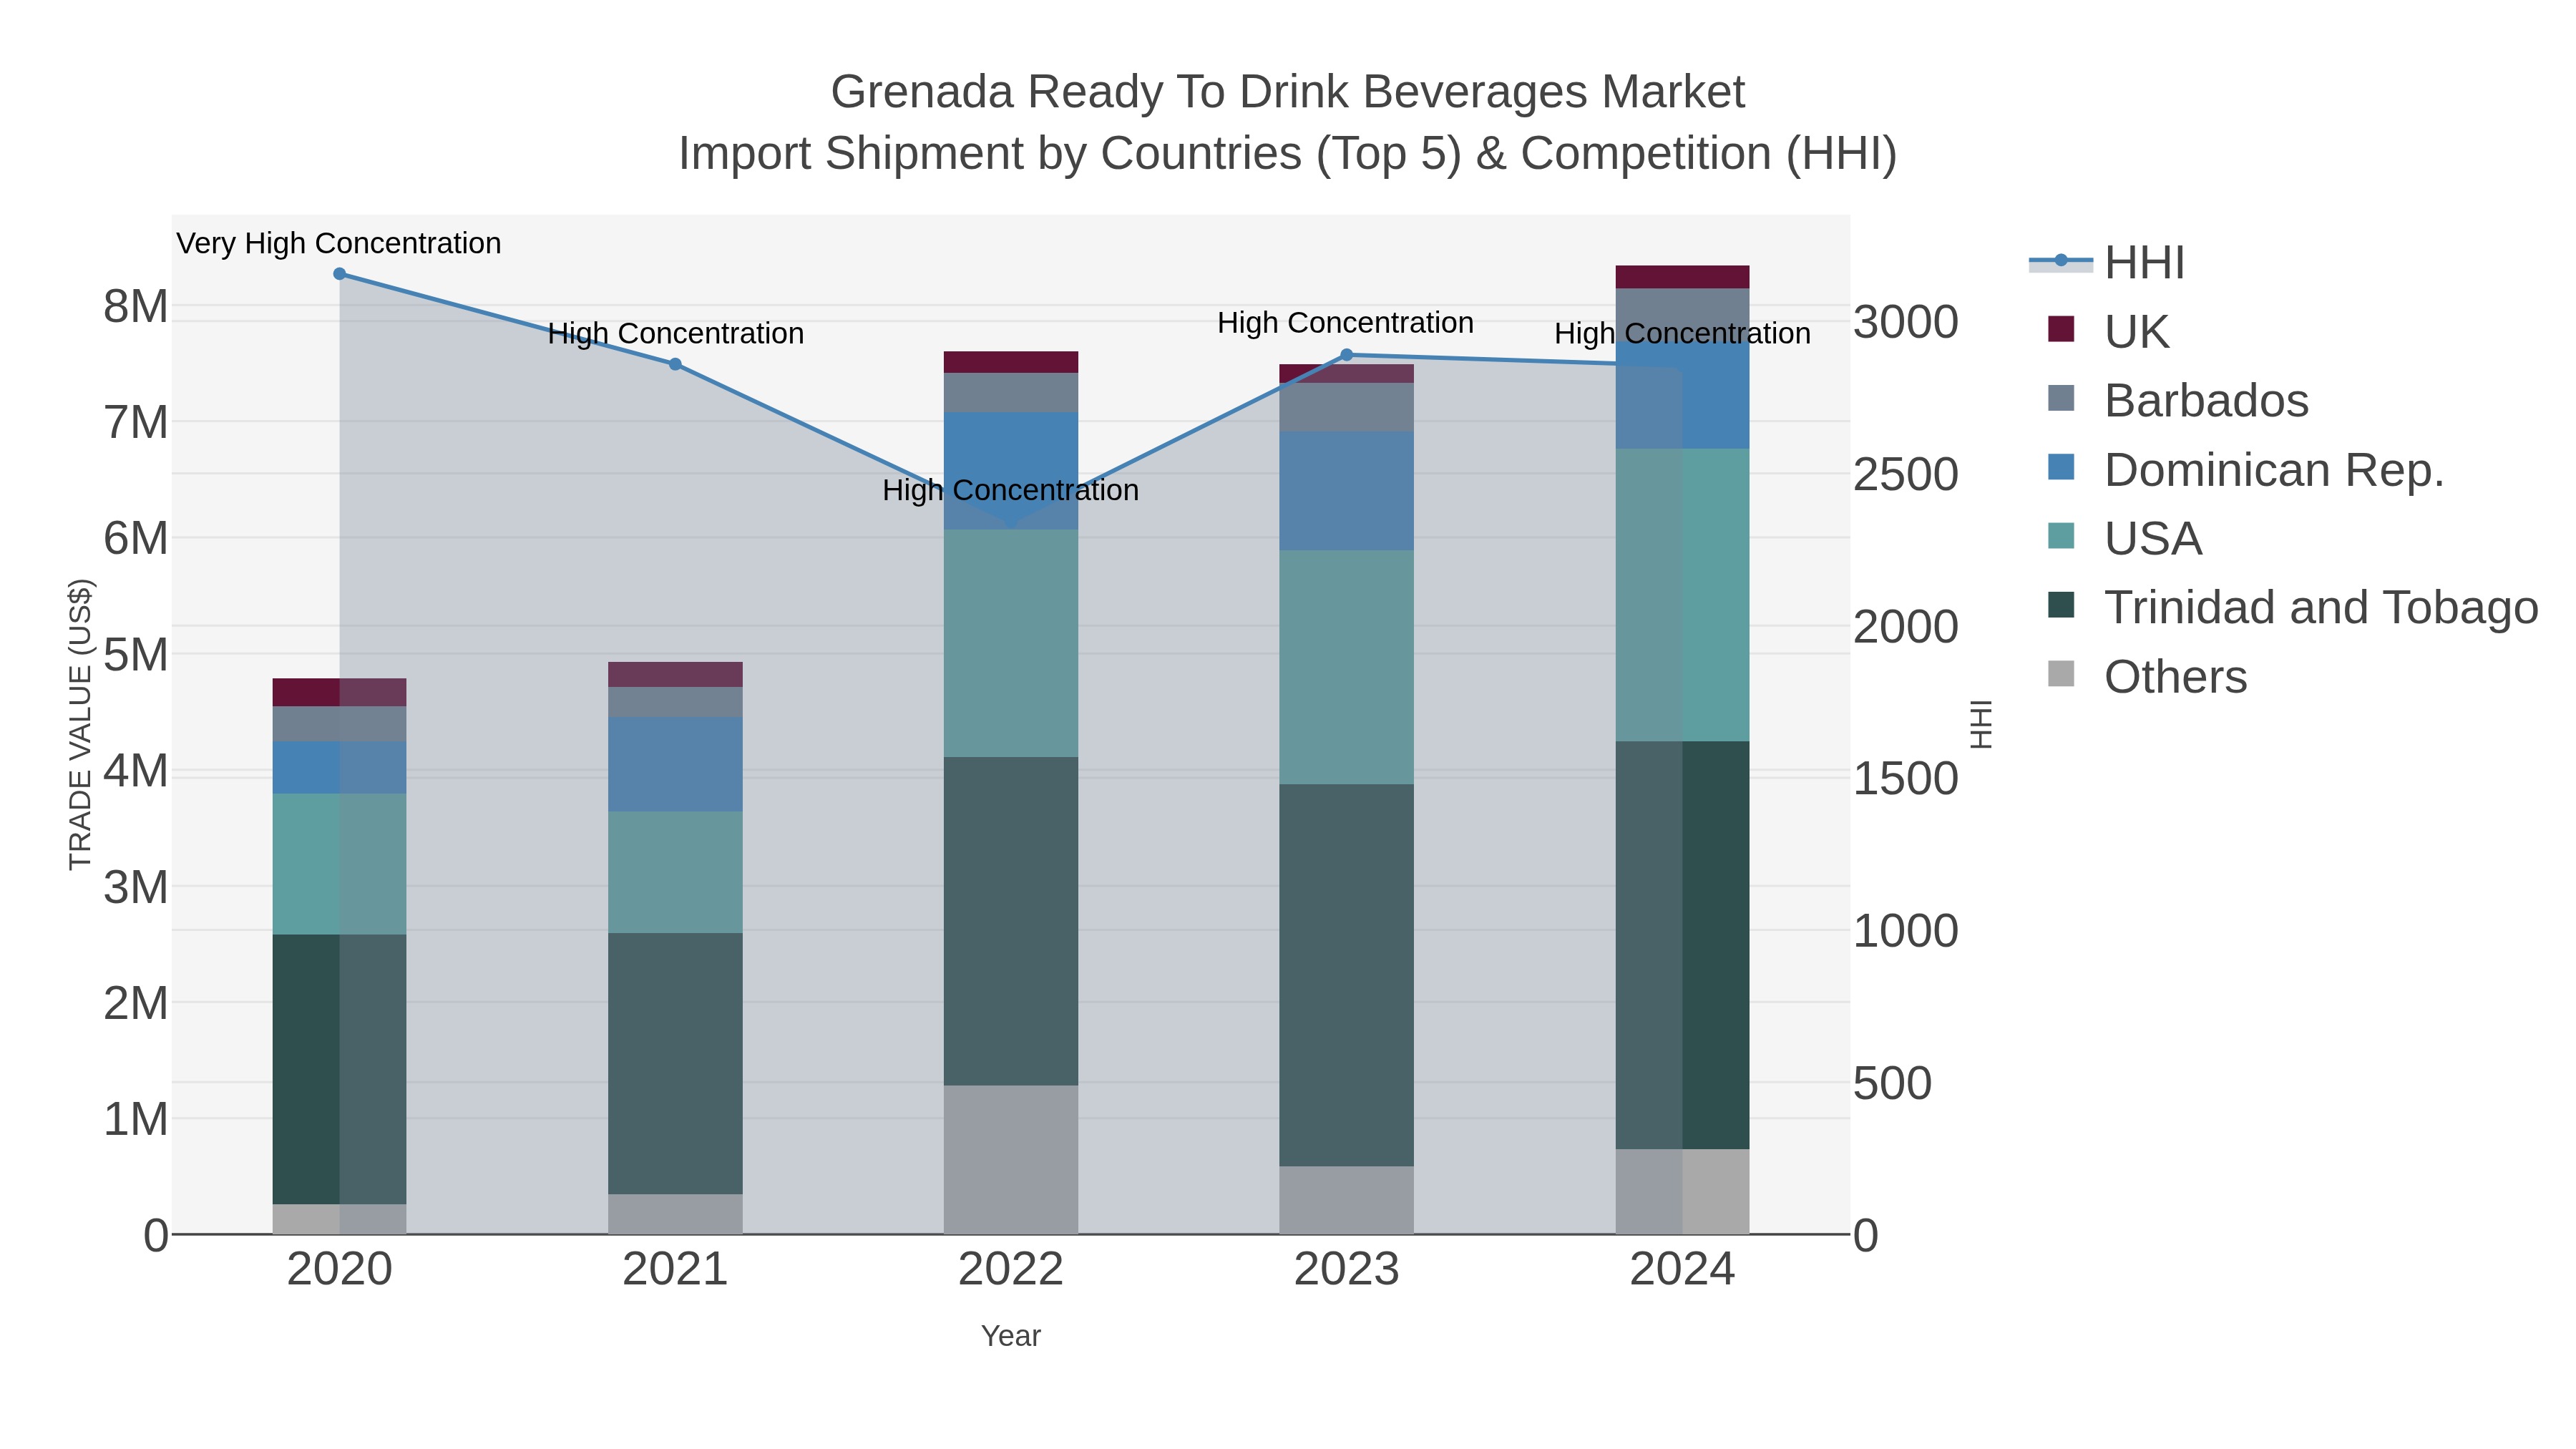Click the 2021 Dominican Rep. blue bar segment
The image size is (2576, 1449).
[675, 764]
